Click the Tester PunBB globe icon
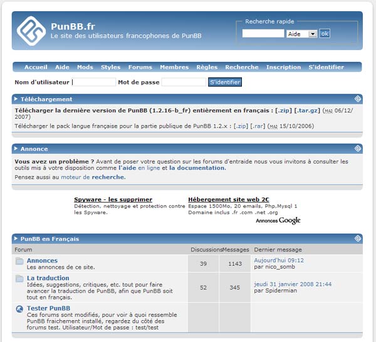Screen dimensions: 376x342 [x=19, y=309]
